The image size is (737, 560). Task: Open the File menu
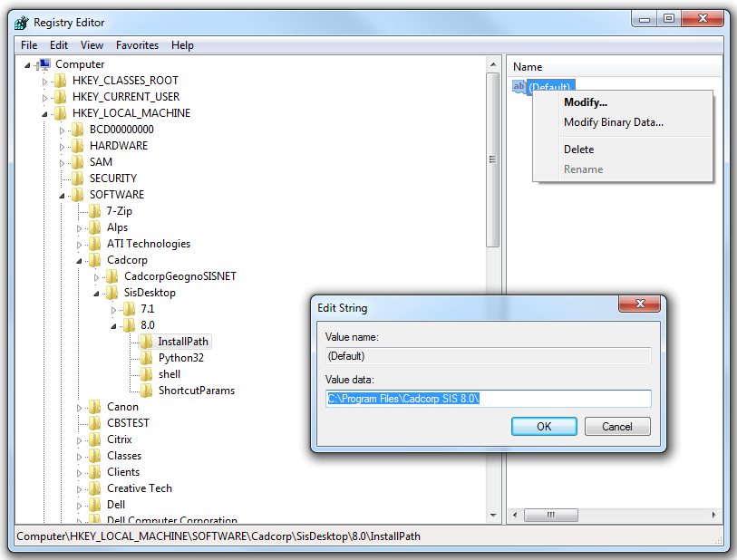point(29,45)
